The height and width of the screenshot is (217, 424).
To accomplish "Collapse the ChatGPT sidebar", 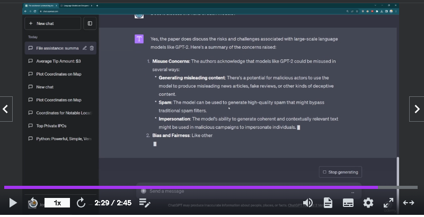I will click(x=90, y=23).
